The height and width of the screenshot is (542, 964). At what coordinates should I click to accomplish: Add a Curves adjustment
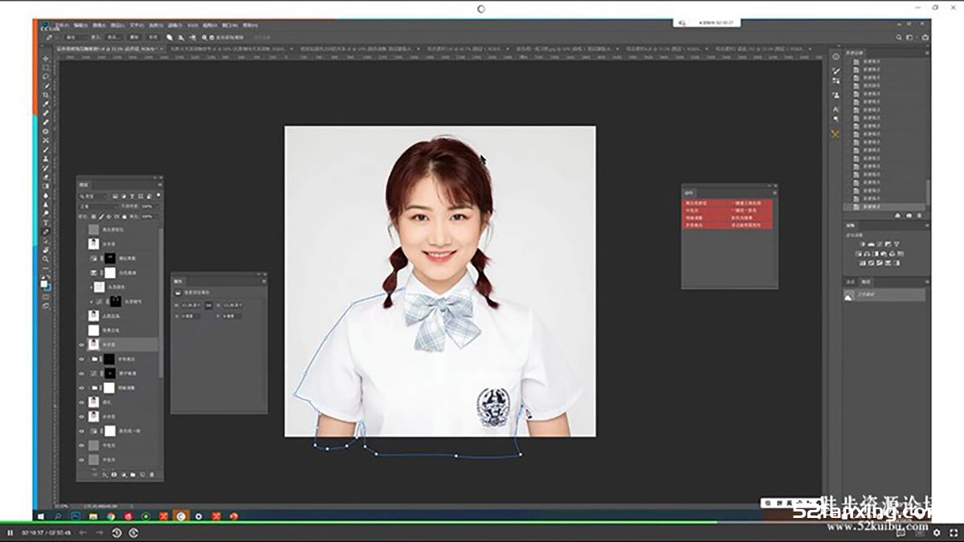881,244
